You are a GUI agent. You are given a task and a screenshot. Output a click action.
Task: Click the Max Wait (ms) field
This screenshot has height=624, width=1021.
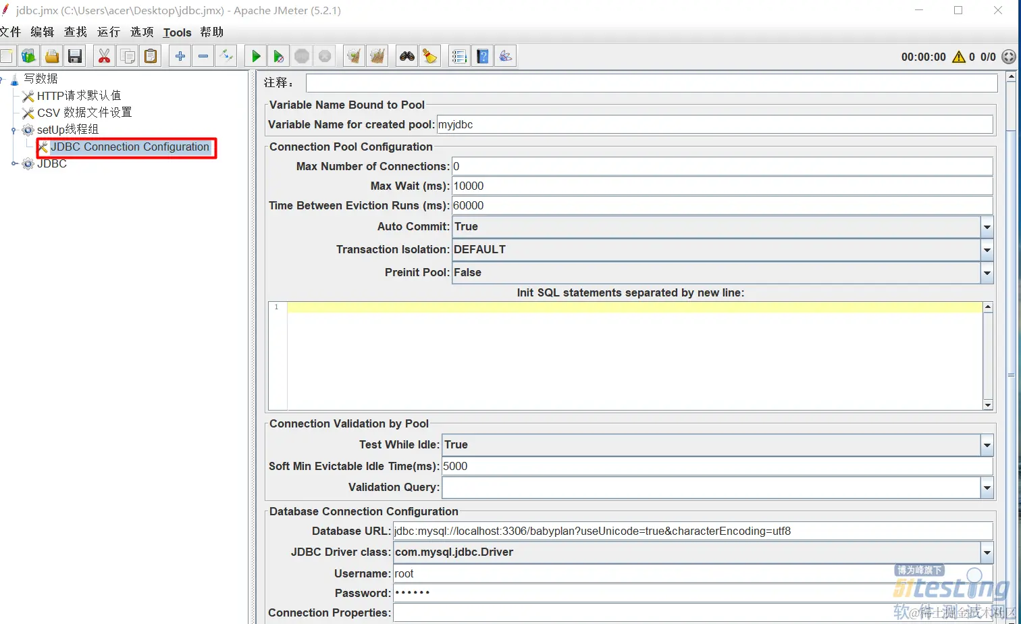coord(723,186)
